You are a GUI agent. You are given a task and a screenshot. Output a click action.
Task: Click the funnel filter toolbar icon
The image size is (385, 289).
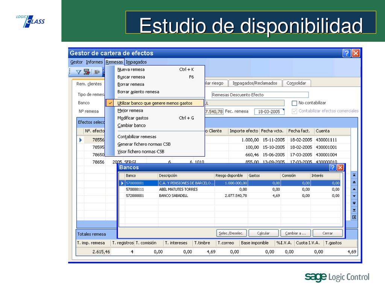pyautogui.click(x=78, y=72)
